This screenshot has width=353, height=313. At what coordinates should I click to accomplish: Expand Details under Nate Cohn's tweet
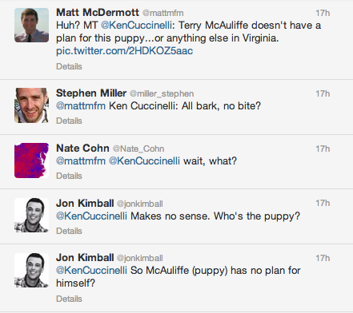click(x=69, y=176)
